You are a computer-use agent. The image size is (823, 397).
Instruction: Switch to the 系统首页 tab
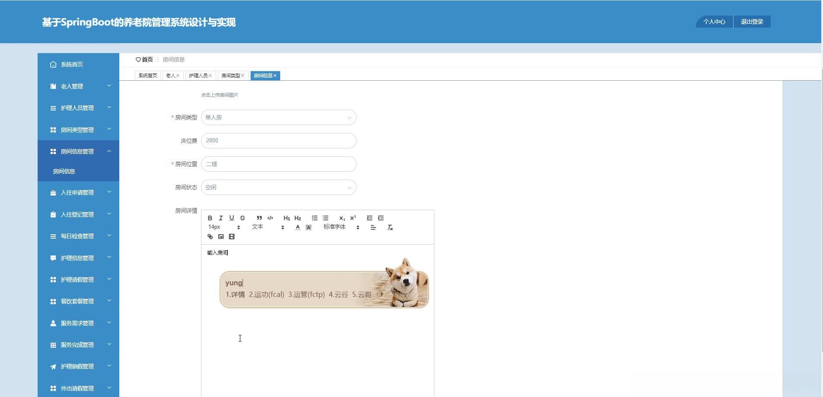click(147, 75)
